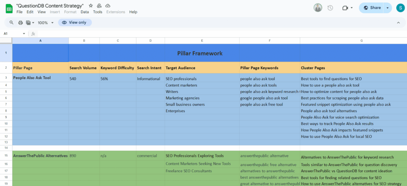
Task: Click the select-all corner of the grid
Action: tap(6, 41)
